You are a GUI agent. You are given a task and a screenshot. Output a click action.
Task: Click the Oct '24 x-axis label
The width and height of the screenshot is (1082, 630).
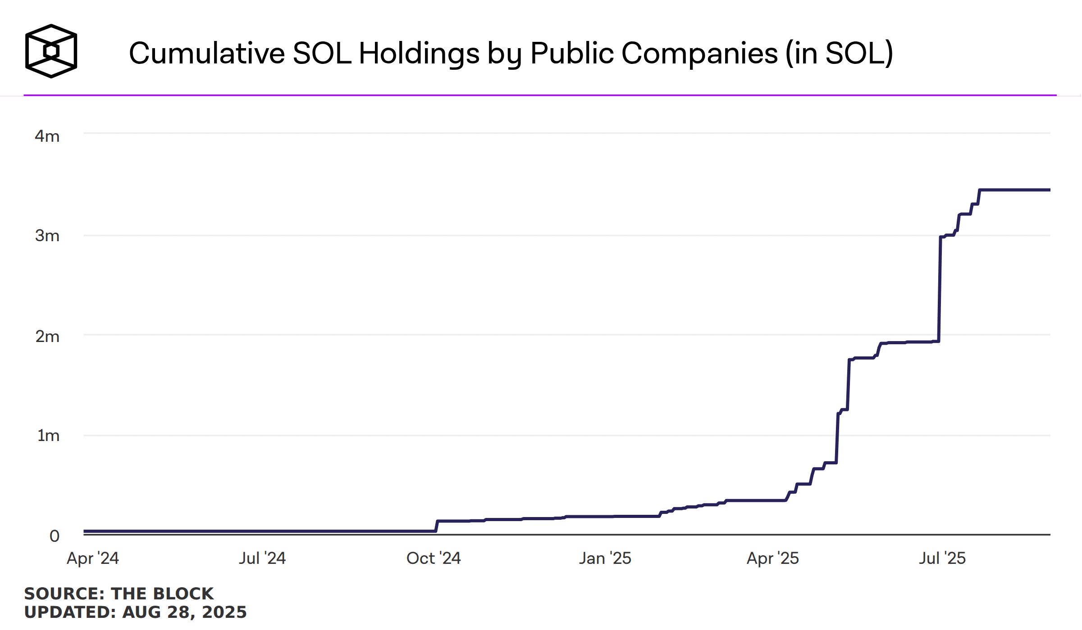pos(434,558)
